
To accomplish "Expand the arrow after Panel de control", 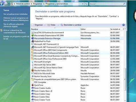I will pos(31,4).
